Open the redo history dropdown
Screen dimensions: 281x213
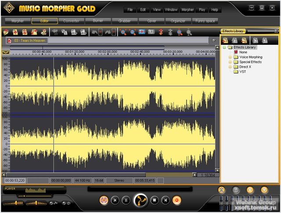[114, 32]
